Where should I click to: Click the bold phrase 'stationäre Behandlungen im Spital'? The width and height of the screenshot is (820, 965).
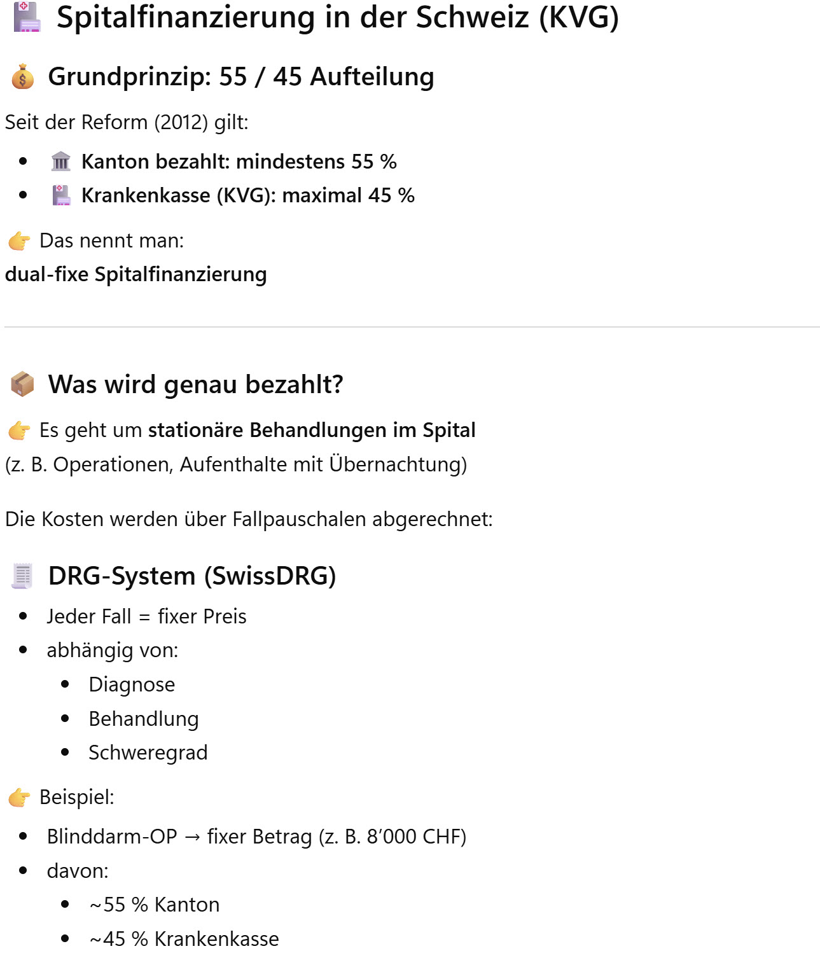[x=312, y=431]
